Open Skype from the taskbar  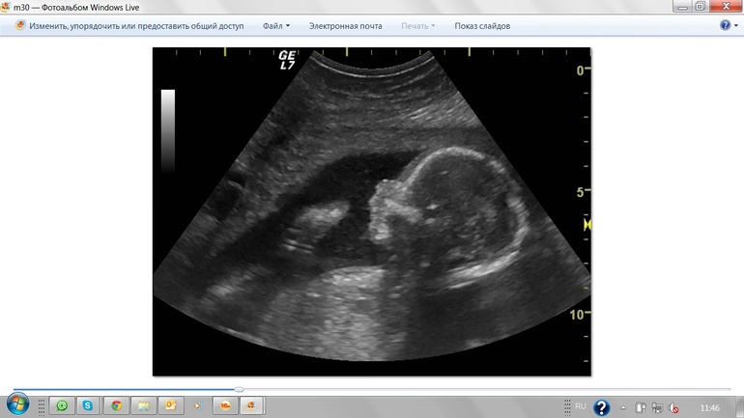click(x=88, y=407)
